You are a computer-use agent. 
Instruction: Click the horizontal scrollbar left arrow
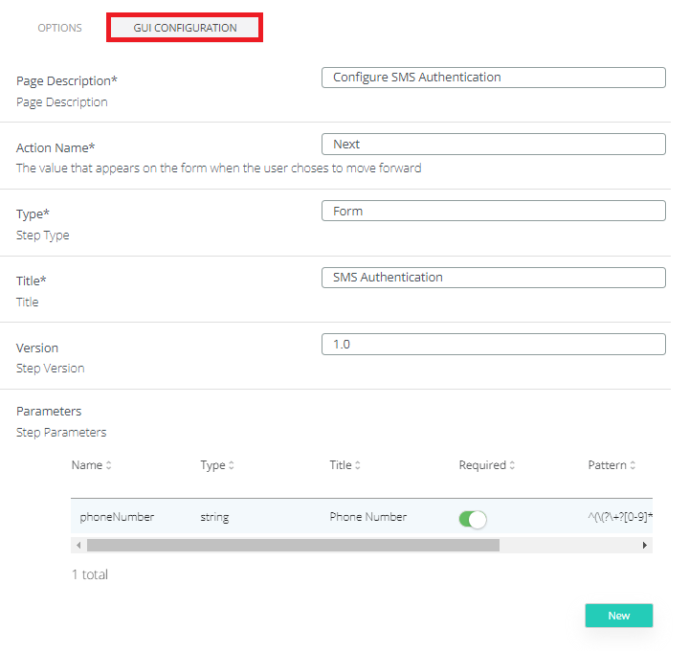[x=78, y=545]
